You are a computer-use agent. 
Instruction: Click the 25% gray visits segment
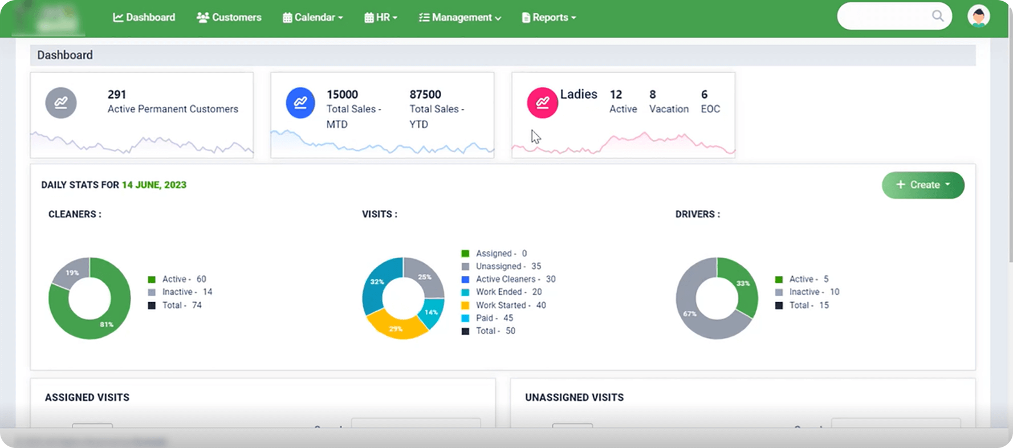(426, 276)
